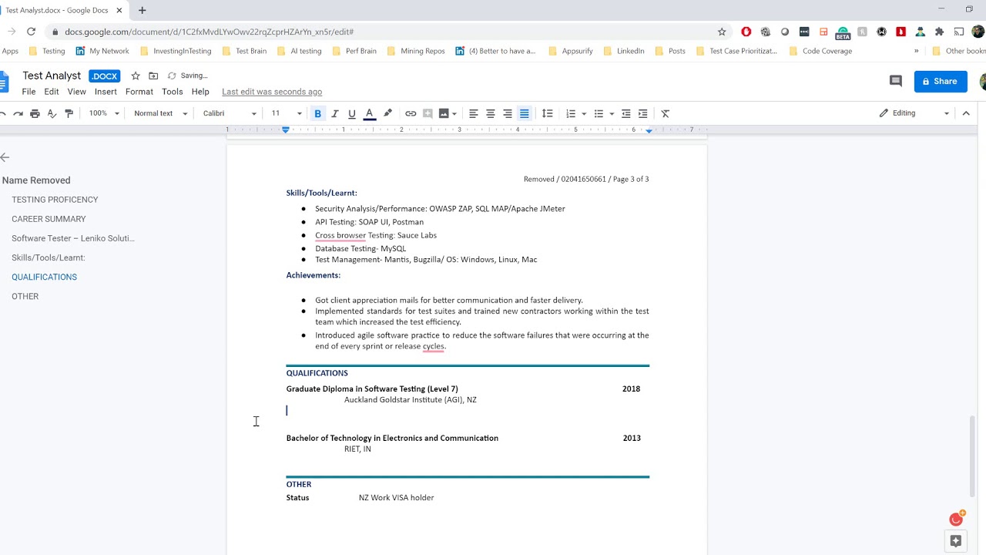Click the blue Share button

(941, 81)
